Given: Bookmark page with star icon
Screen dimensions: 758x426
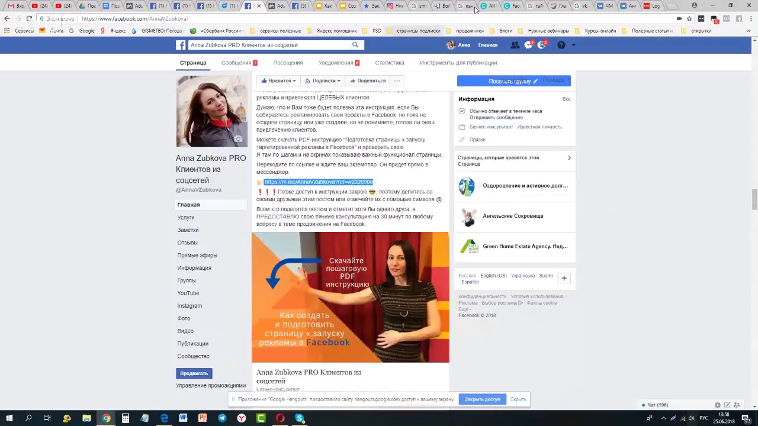Looking at the screenshot, I should click(x=689, y=19).
